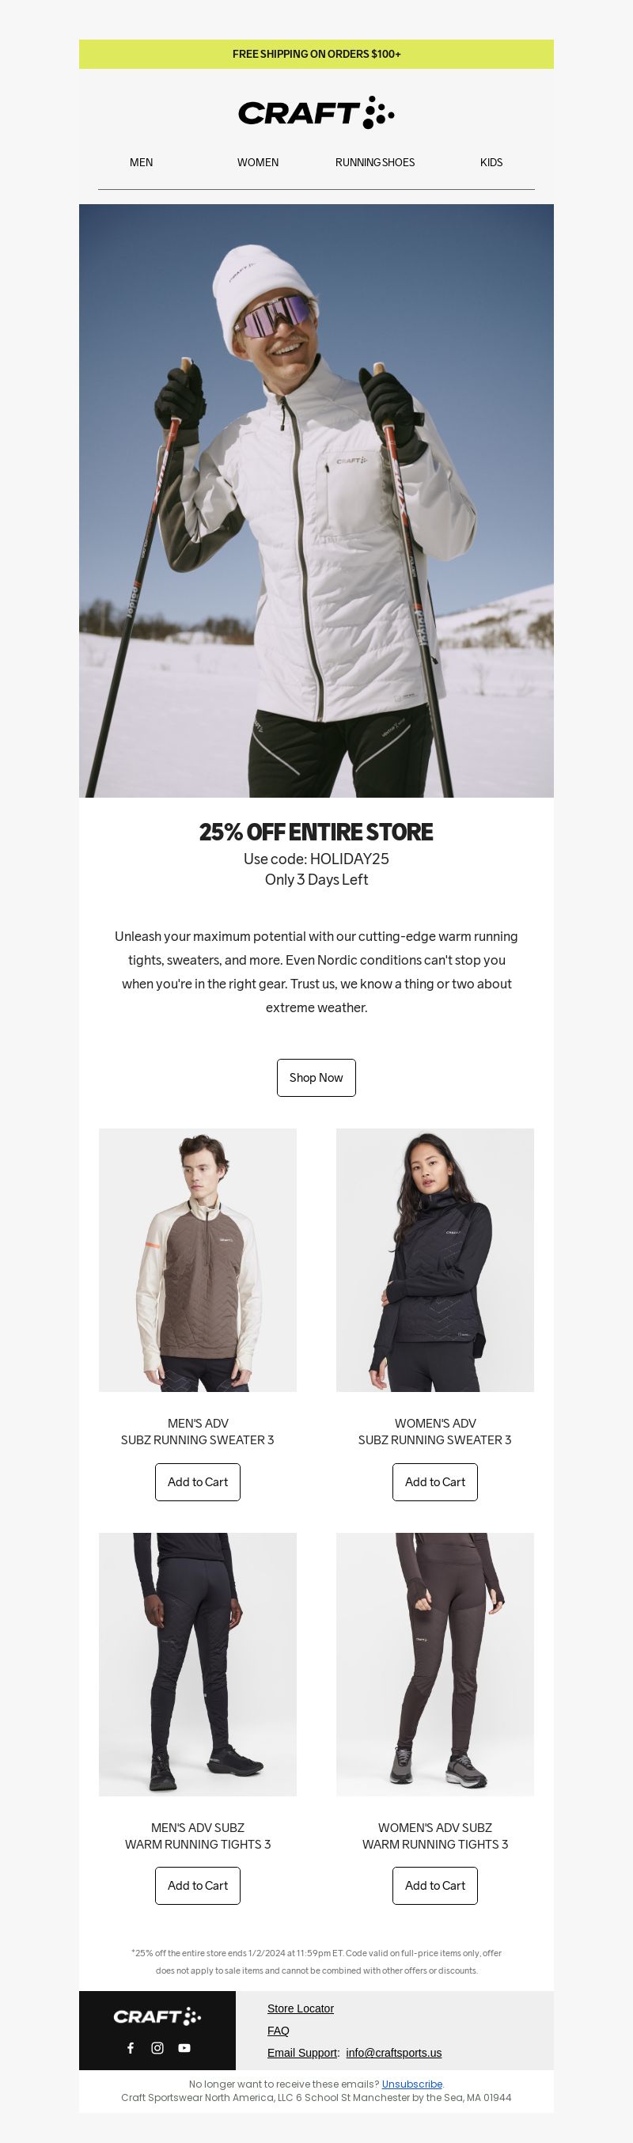Add Men's ADV Subz Warm Running Tights to cart
The height and width of the screenshot is (2143, 633).
197,1885
